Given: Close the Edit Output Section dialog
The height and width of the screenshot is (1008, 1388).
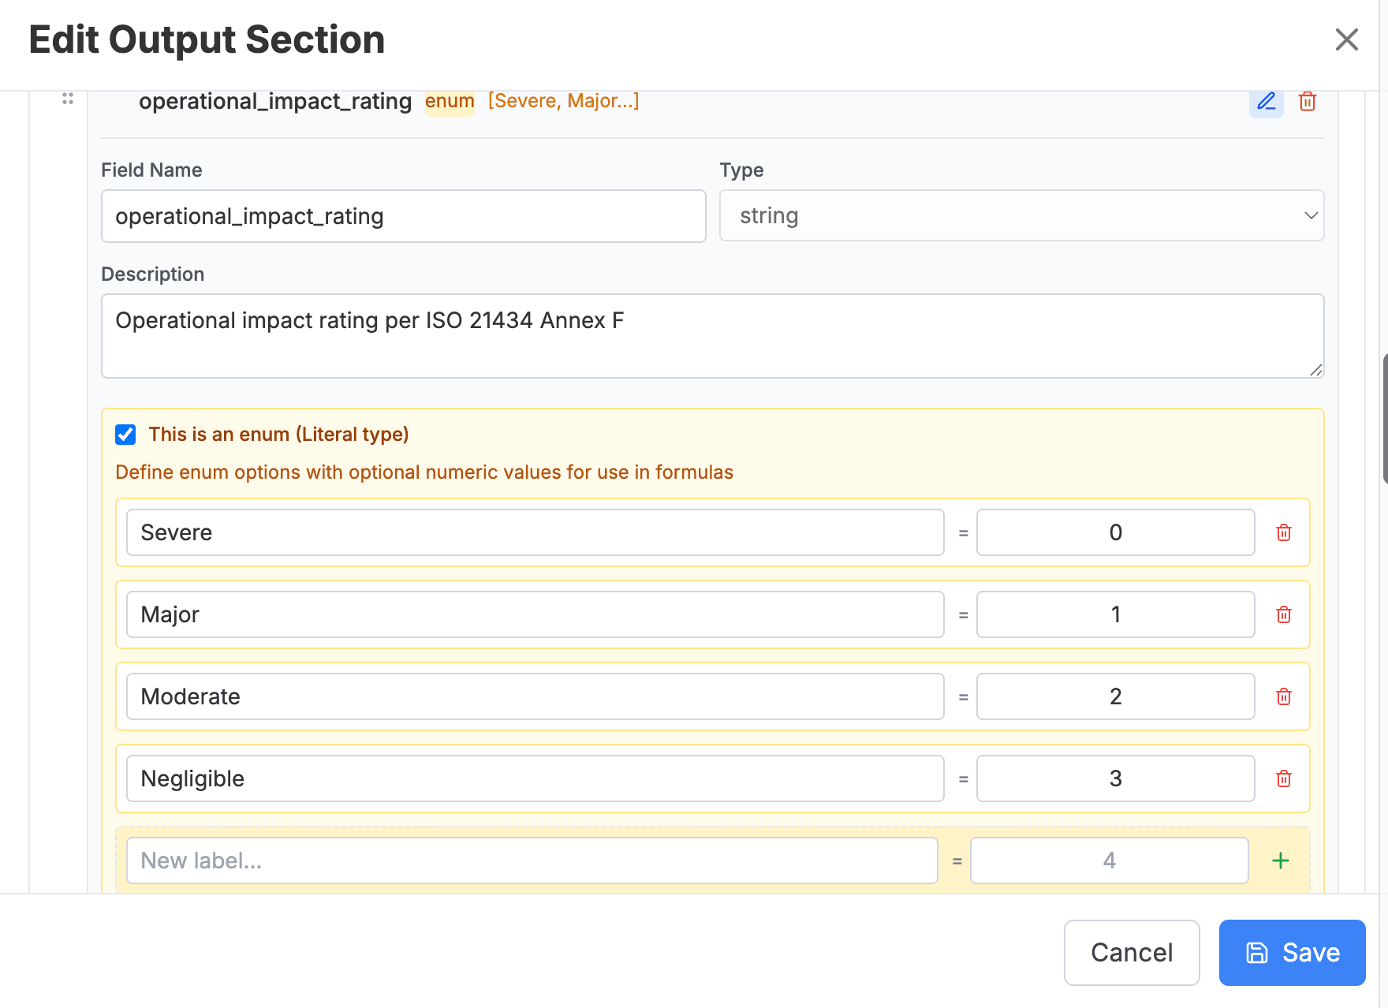Looking at the screenshot, I should (1345, 39).
